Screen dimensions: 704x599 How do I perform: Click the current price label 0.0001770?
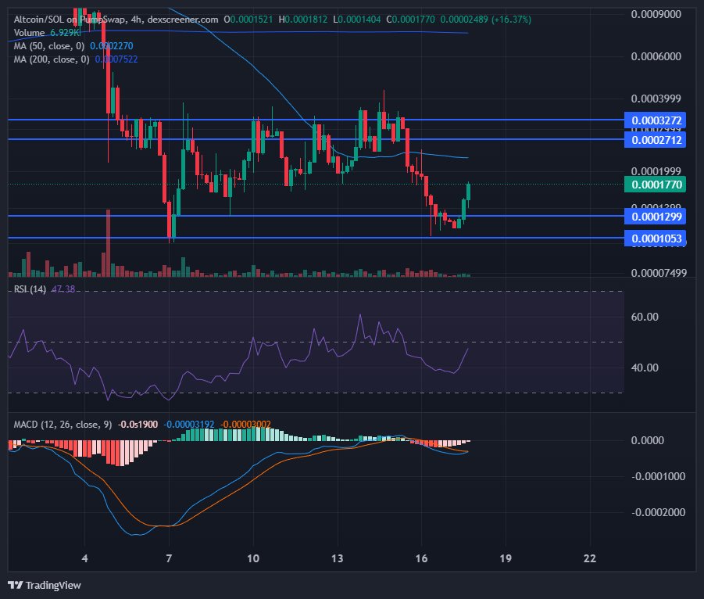(x=655, y=185)
